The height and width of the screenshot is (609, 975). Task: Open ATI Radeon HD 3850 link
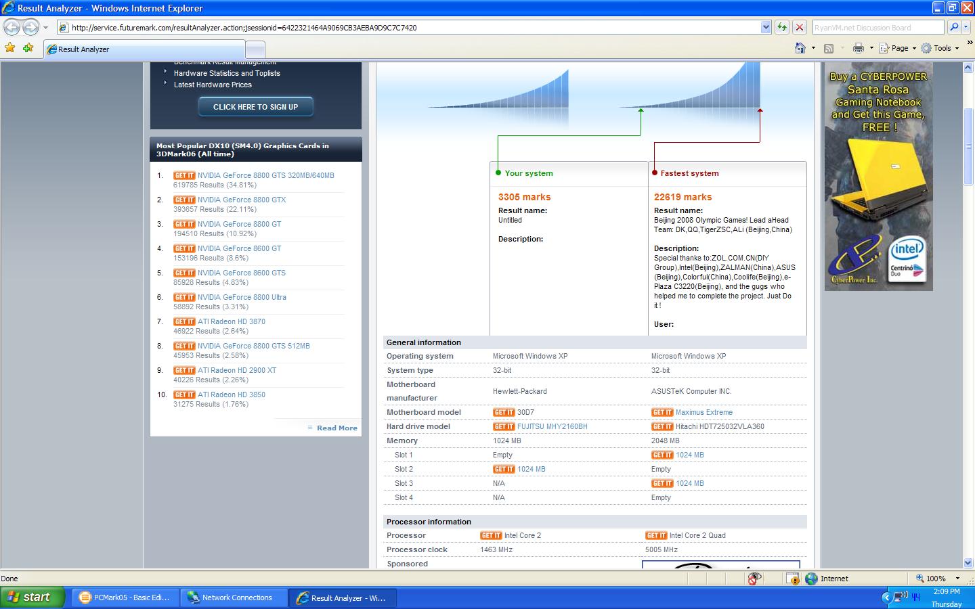tap(232, 394)
